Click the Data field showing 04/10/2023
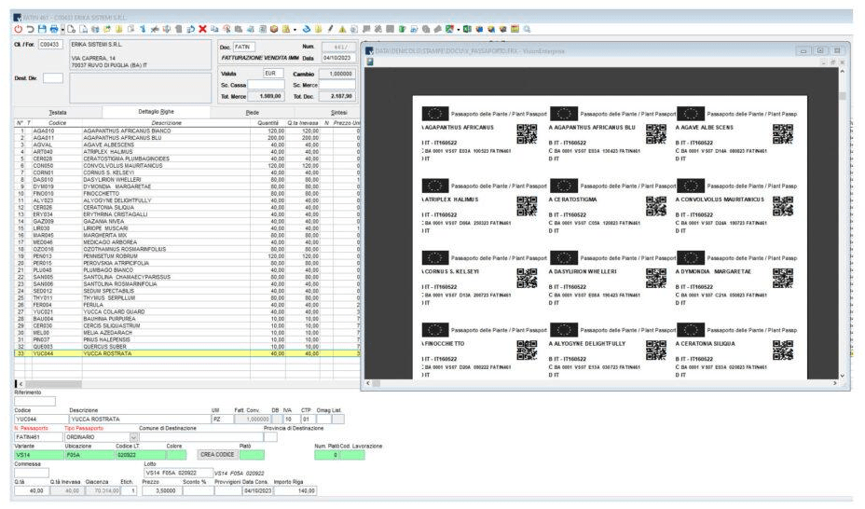865x509 pixels. [338, 58]
